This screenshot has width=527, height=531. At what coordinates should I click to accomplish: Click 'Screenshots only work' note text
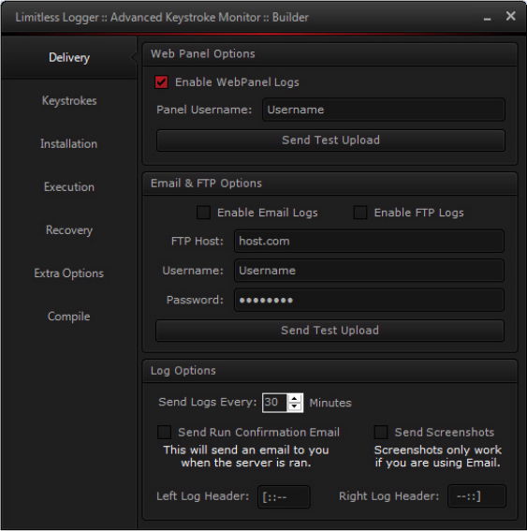(x=438, y=456)
